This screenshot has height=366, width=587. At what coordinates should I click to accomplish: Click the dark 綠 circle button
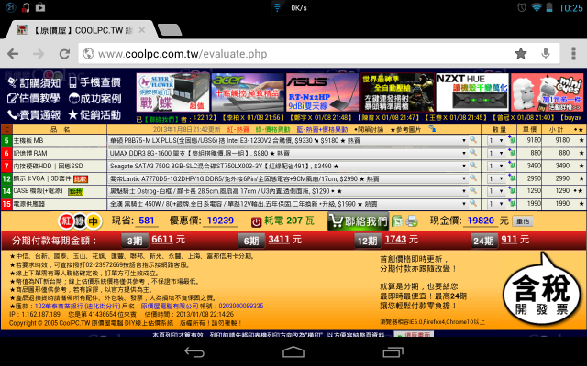coord(80,221)
